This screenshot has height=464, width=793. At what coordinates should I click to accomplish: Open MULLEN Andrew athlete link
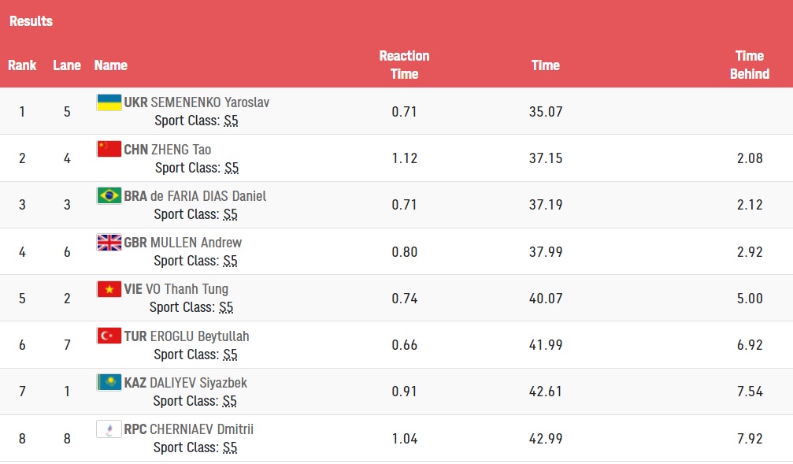coord(196,243)
